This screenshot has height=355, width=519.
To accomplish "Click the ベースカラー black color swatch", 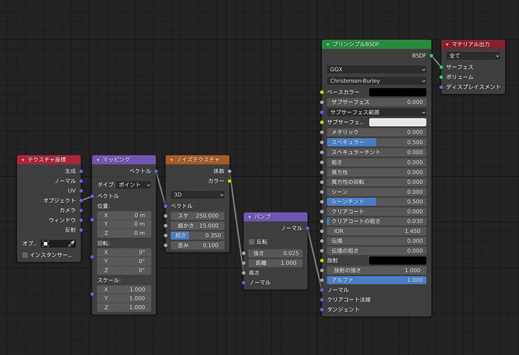I will (397, 93).
